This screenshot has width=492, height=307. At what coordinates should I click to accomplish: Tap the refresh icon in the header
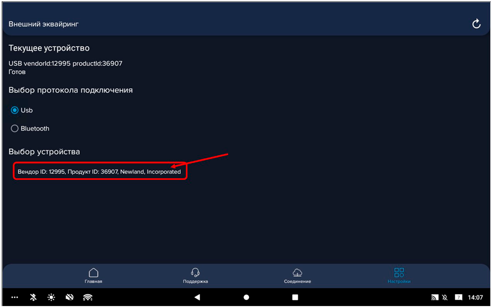point(476,24)
